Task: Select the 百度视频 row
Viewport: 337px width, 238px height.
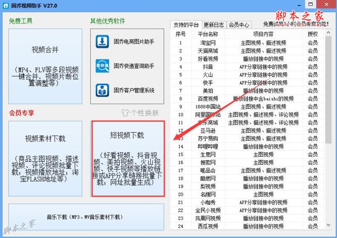Action: click(x=247, y=99)
